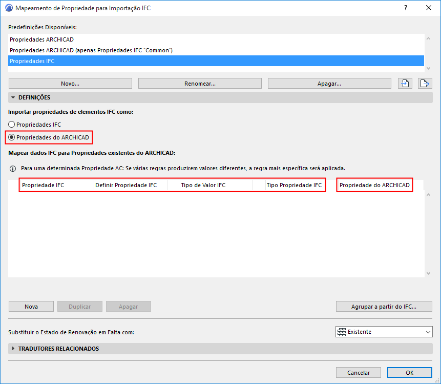Screen dimensions: 441x384
Task: Click the ARCHICAD logo in title bar
Action: 9,8
